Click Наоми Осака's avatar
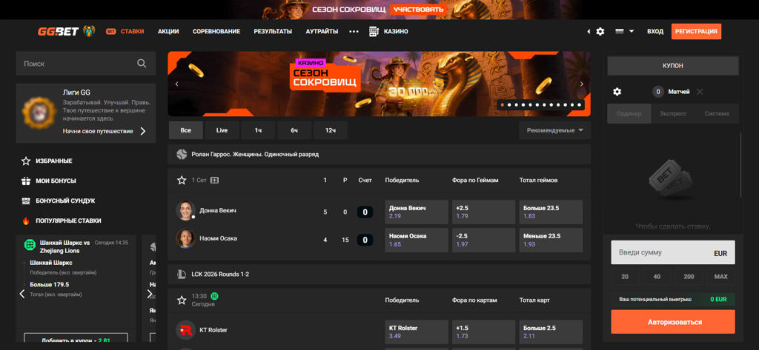Image resolution: width=759 pixels, height=350 pixels. pyautogui.click(x=185, y=238)
